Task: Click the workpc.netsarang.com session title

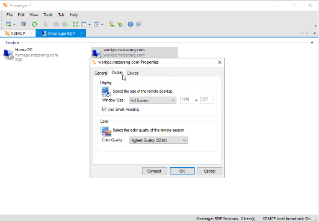Action: [124, 50]
